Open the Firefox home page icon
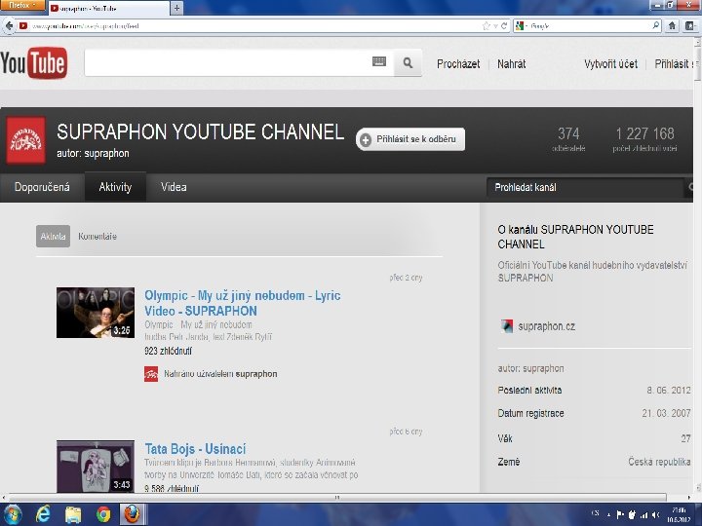The image size is (702, 526). click(x=672, y=26)
